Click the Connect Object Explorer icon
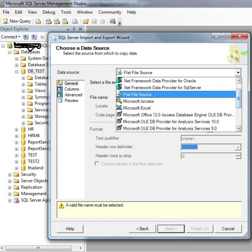252x252 pixels. (x=26, y=37)
